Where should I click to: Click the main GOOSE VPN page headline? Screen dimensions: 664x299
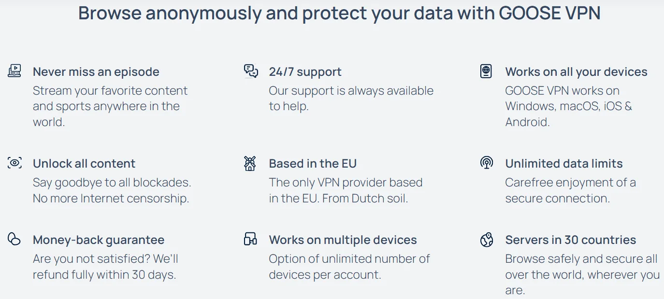[x=339, y=13]
